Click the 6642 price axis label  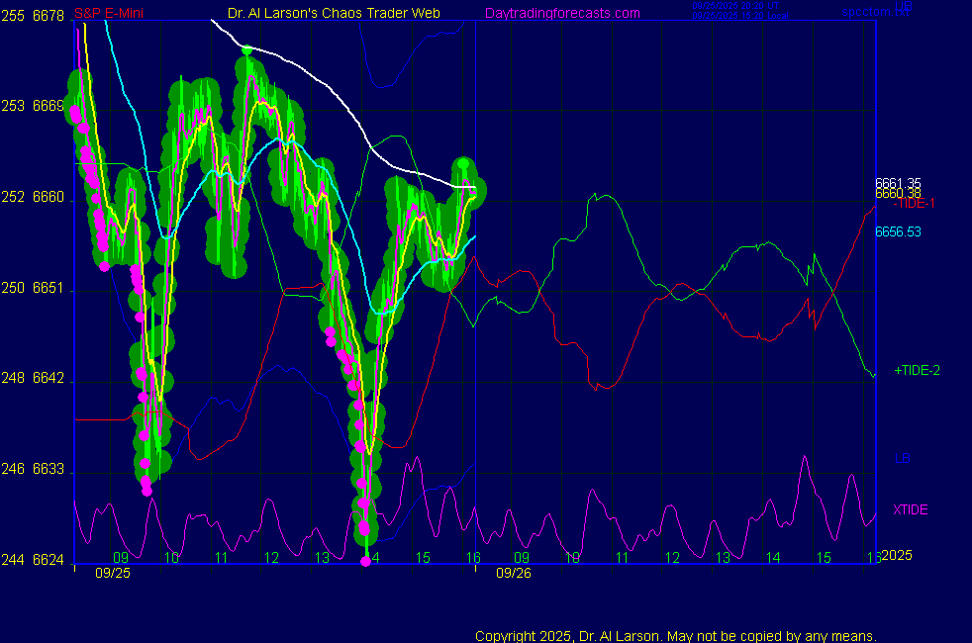[x=48, y=378]
